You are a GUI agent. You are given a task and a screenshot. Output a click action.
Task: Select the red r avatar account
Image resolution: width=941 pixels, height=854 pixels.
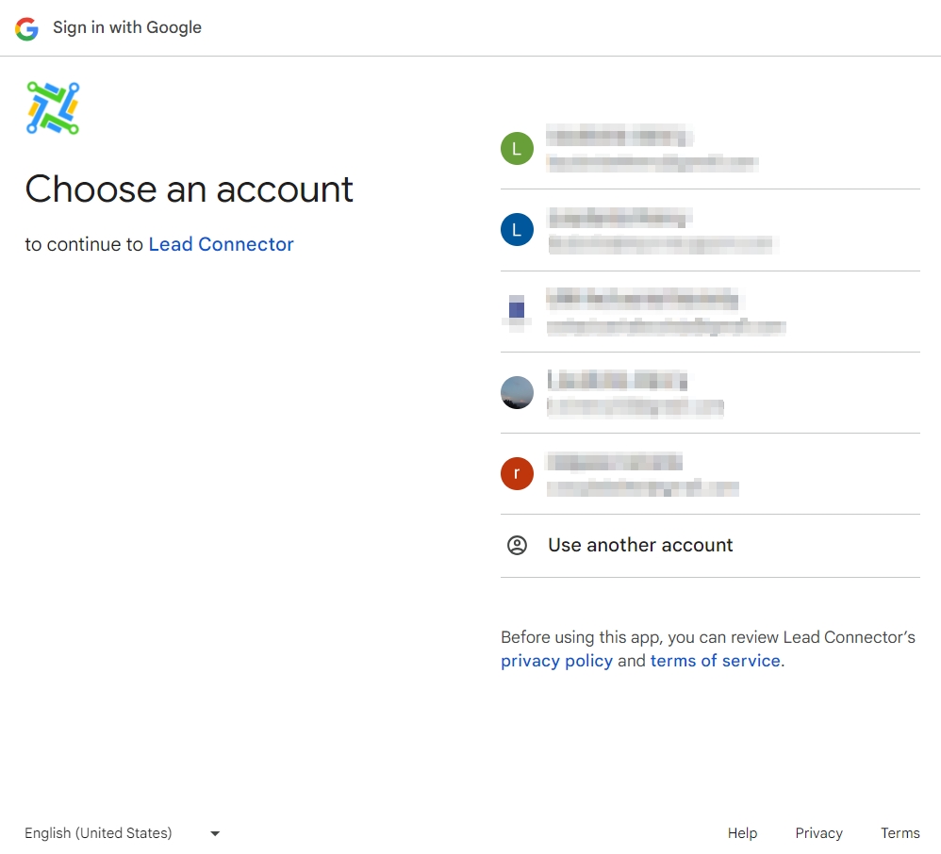(x=517, y=473)
